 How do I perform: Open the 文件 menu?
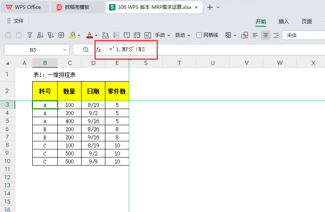click(19, 21)
